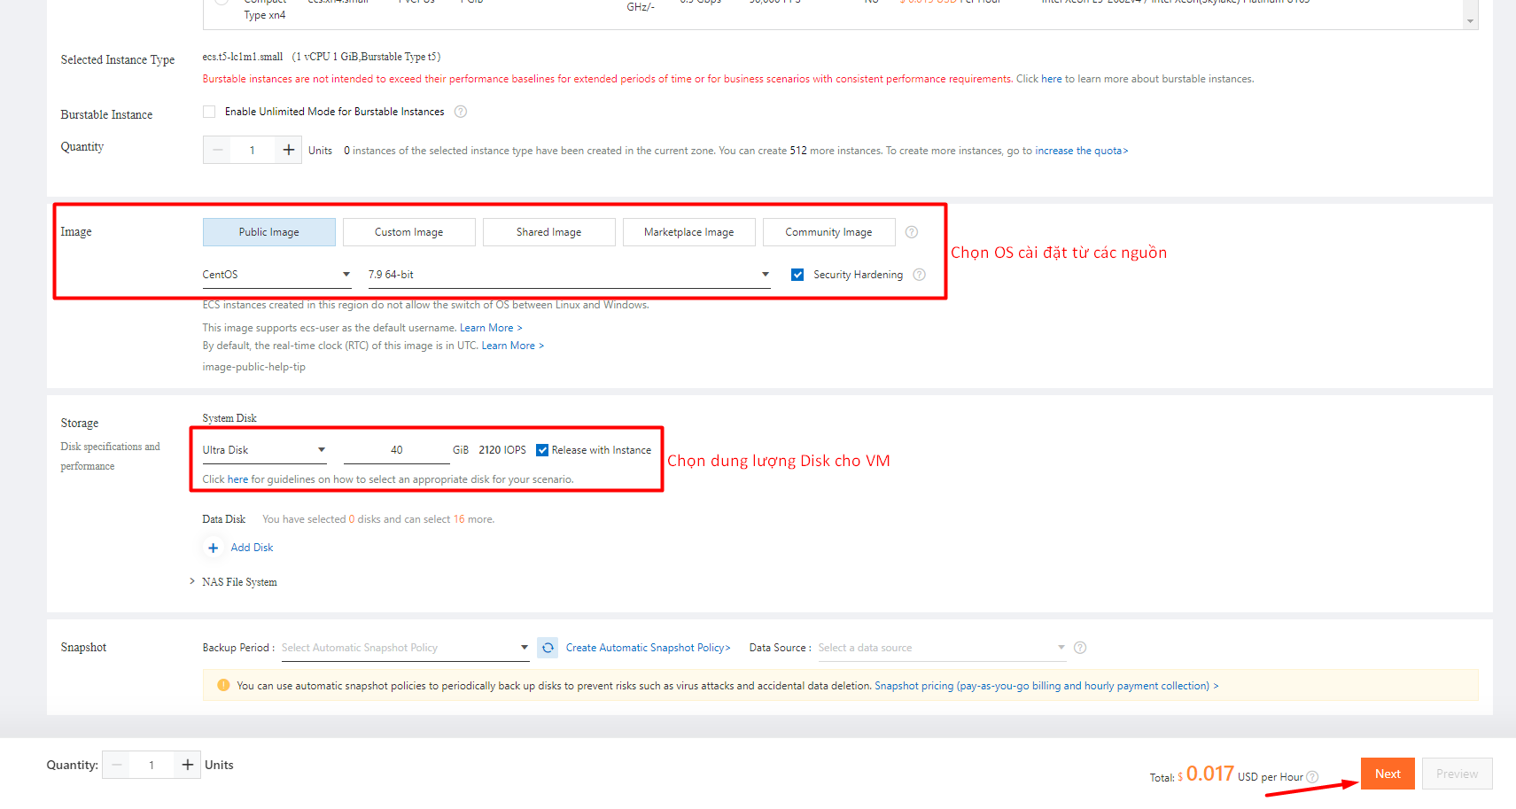Viewport: 1516px width, 809px height.
Task: Open the Ultra Disk type dropdown
Action: click(321, 449)
